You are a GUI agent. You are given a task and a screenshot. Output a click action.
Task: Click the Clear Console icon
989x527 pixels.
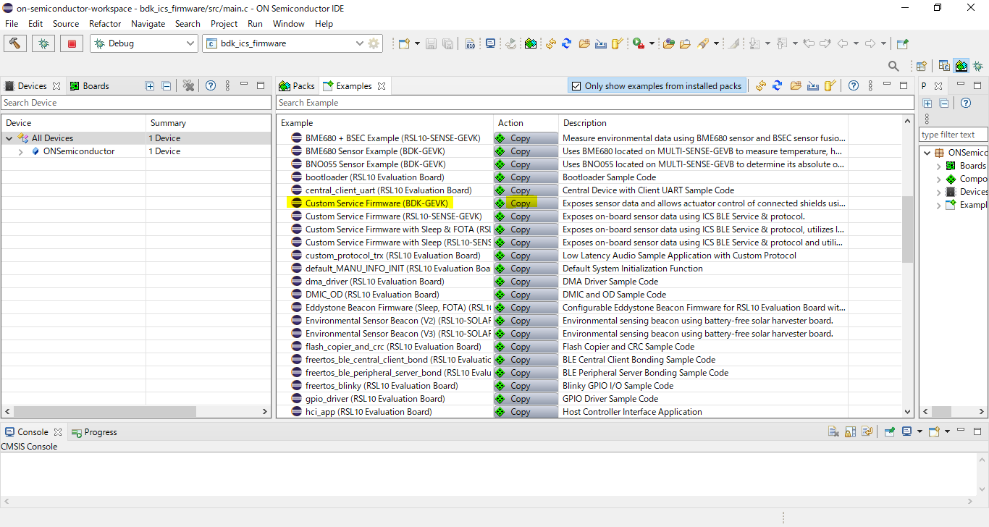click(x=834, y=432)
